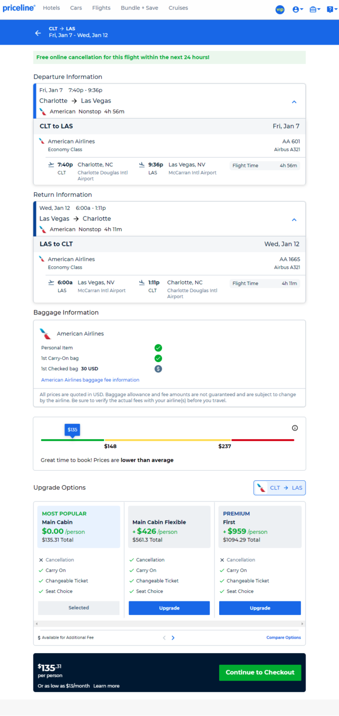Viewport: 339px width, 716px height.
Task: Select the Premium First fare card
Action: click(x=260, y=527)
